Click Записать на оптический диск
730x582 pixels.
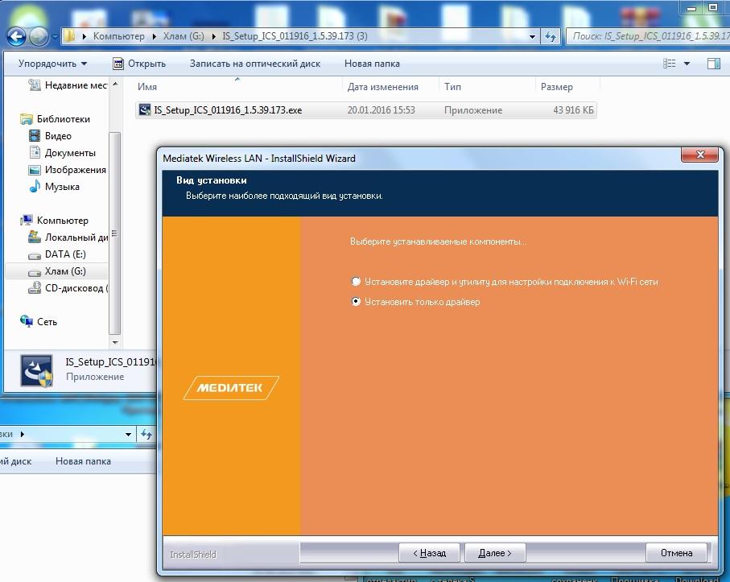[254, 64]
